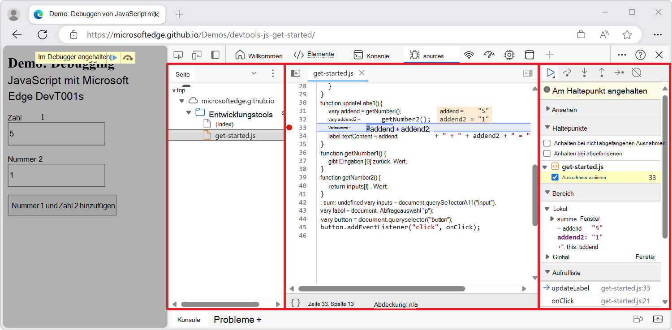The width and height of the screenshot is (672, 330).
Task: Open the Inspect element picker icon
Action: pyautogui.click(x=178, y=54)
